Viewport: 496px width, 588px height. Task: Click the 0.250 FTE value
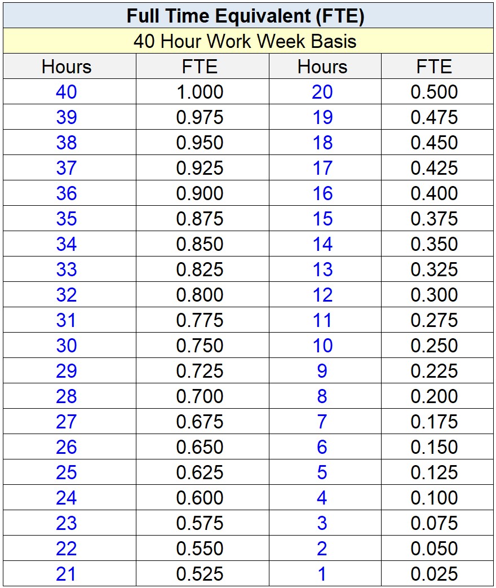click(x=437, y=346)
